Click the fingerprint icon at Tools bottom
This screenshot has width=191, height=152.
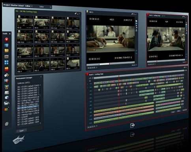tap(7, 124)
